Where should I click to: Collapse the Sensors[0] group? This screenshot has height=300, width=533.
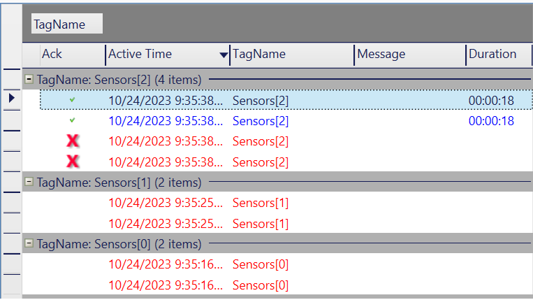click(29, 243)
